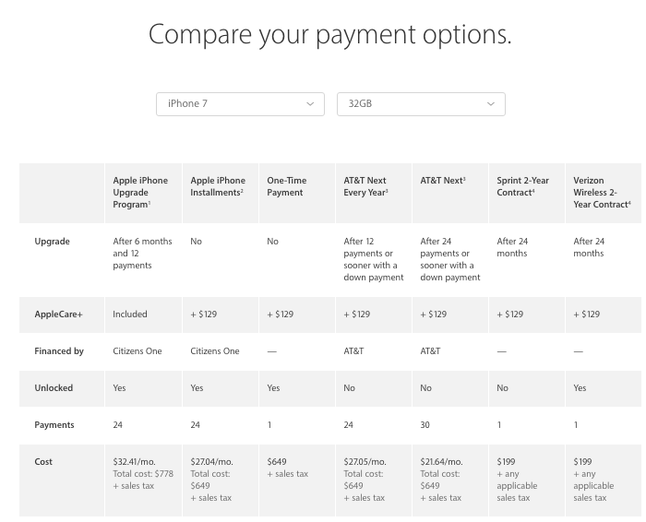The image size is (646, 522).
Task: Select the One-Time Payment column header
Action: pyautogui.click(x=286, y=186)
